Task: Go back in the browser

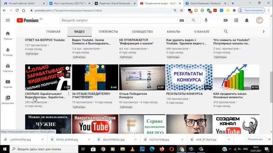Action: tap(4, 10)
